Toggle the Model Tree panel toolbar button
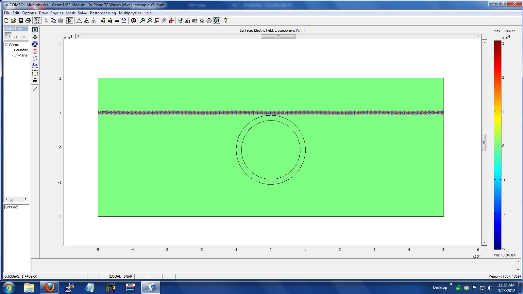The image size is (523, 294). tap(37, 21)
